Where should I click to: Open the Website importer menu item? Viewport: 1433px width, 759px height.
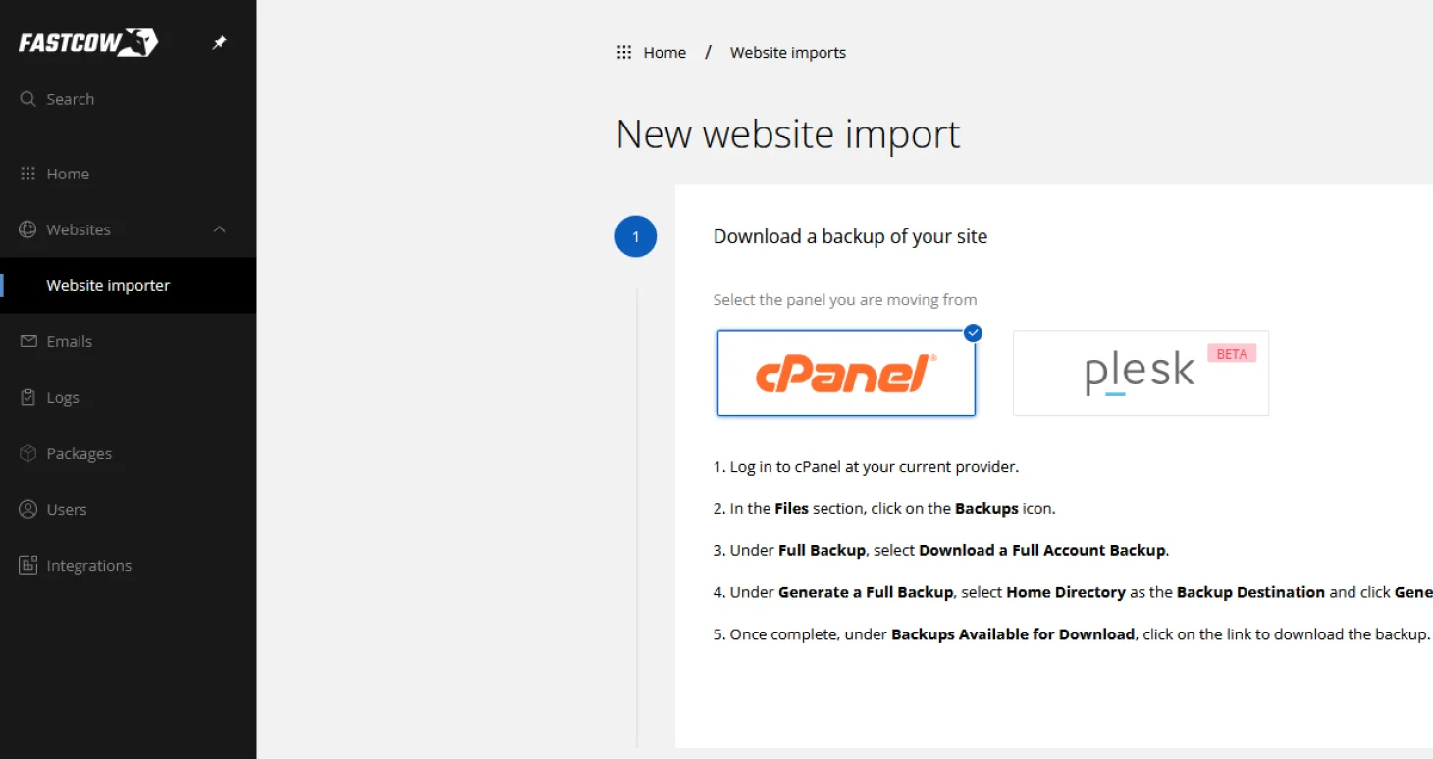point(108,285)
